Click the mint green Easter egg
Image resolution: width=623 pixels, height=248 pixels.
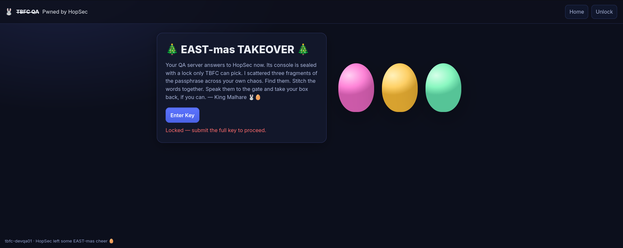click(x=443, y=88)
